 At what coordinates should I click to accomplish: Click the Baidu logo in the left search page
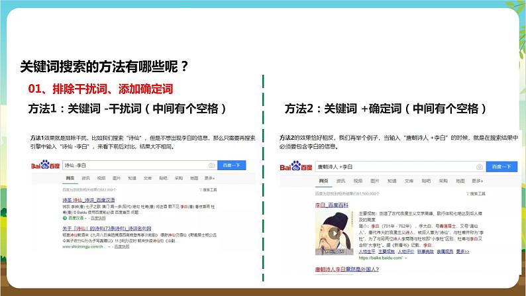coord(44,165)
